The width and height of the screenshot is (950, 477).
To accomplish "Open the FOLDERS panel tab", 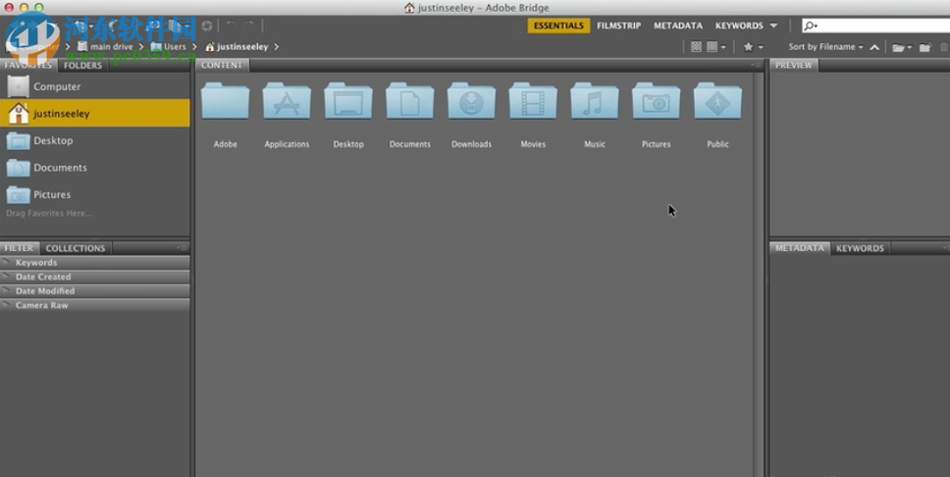I will point(83,66).
